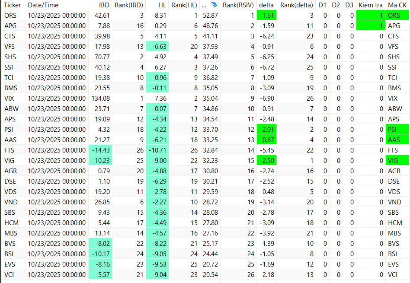Viewport: 410px width, 283px height.
Task: Click IBD value 134.08 in VIX row
Action: (100, 99)
